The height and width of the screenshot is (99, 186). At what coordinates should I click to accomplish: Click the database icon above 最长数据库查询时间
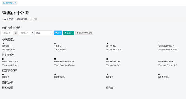(x=55, y=59)
